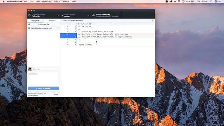Click the Siri icon in menu bar
224x126 pixels.
[x=216, y=1]
